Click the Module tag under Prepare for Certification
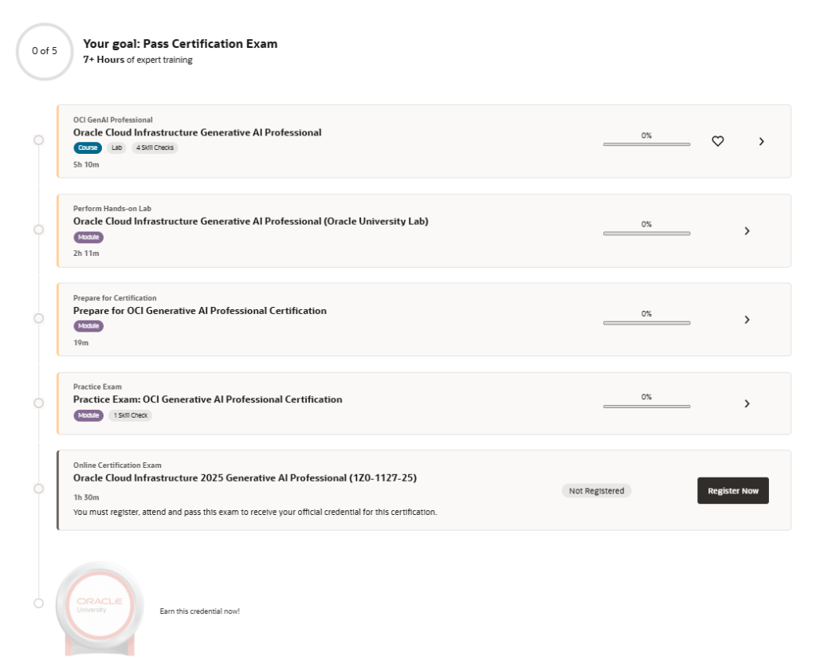The width and height of the screenshot is (816, 668). click(x=88, y=326)
